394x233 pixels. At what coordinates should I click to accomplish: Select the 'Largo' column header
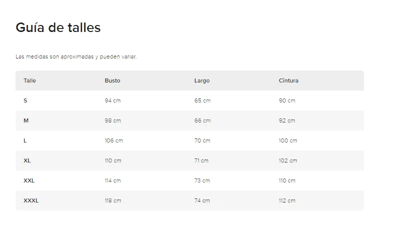pos(202,80)
